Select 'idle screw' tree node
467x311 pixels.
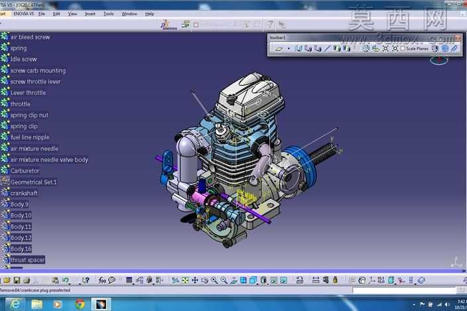23,59
